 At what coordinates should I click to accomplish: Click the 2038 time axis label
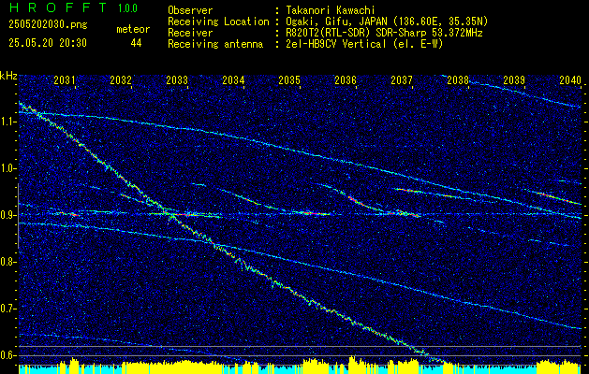pos(458,79)
